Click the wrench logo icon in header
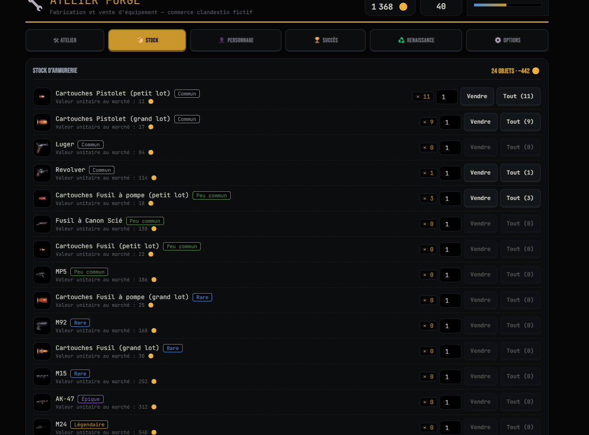Screen dimensions: 589x435 35,5
